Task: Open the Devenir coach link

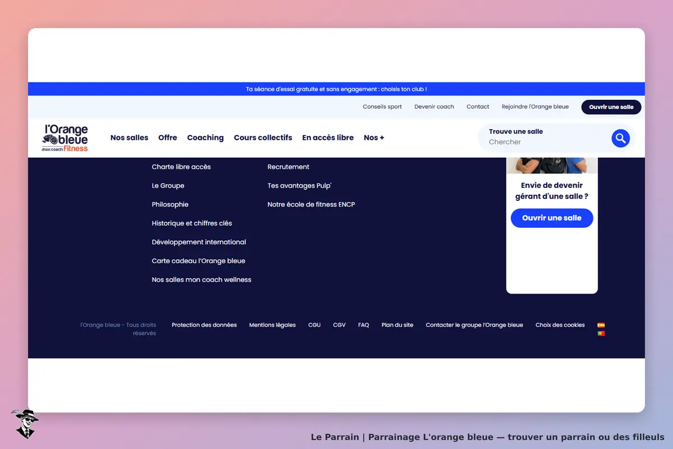Action: (x=434, y=107)
